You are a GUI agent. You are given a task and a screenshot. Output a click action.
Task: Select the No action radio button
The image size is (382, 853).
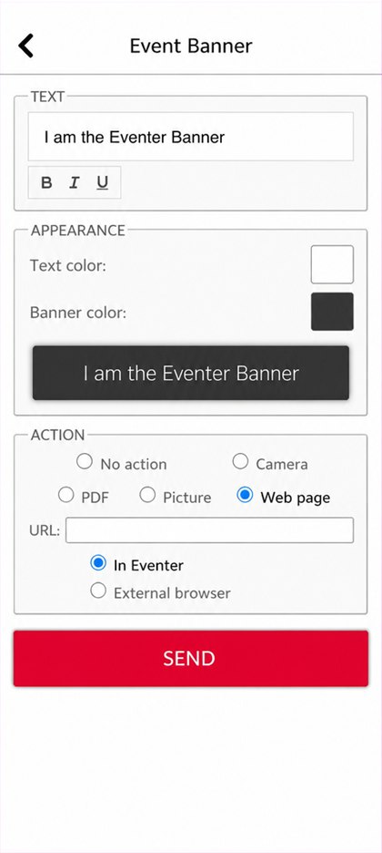[x=84, y=462]
